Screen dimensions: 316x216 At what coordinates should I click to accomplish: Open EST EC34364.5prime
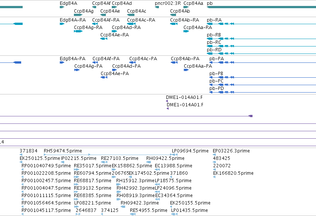(174, 196)
